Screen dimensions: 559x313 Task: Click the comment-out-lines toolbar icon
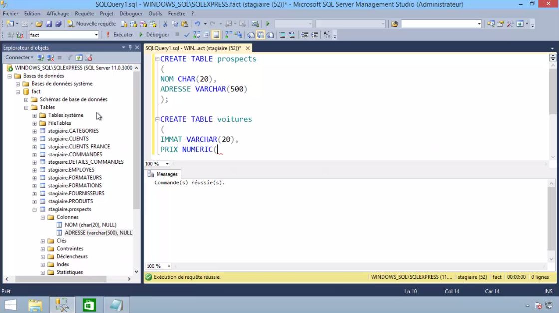pyautogui.click(x=283, y=34)
